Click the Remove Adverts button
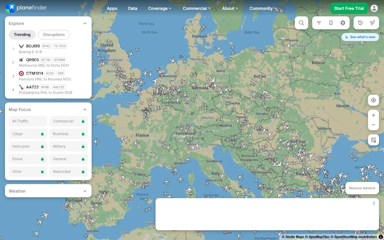 click(362, 188)
